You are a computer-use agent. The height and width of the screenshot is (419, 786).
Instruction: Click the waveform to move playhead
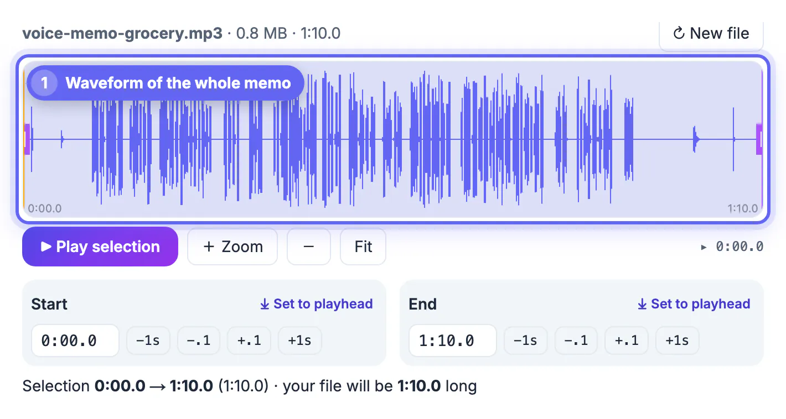pos(393,139)
